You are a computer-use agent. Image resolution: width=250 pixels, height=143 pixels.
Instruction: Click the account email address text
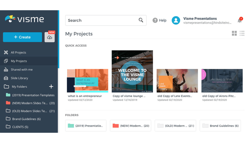tap(207, 23)
